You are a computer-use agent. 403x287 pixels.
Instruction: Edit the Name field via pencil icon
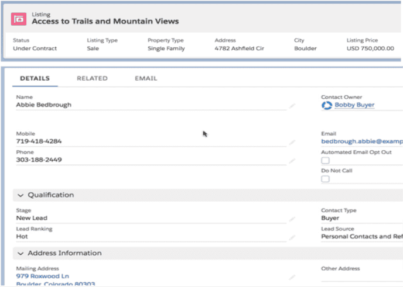pyautogui.click(x=292, y=106)
